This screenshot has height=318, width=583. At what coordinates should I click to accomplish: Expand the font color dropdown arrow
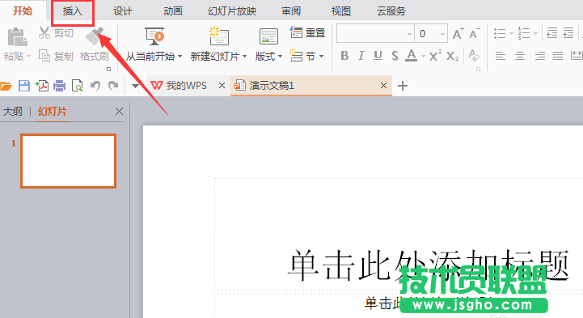tap(423, 57)
